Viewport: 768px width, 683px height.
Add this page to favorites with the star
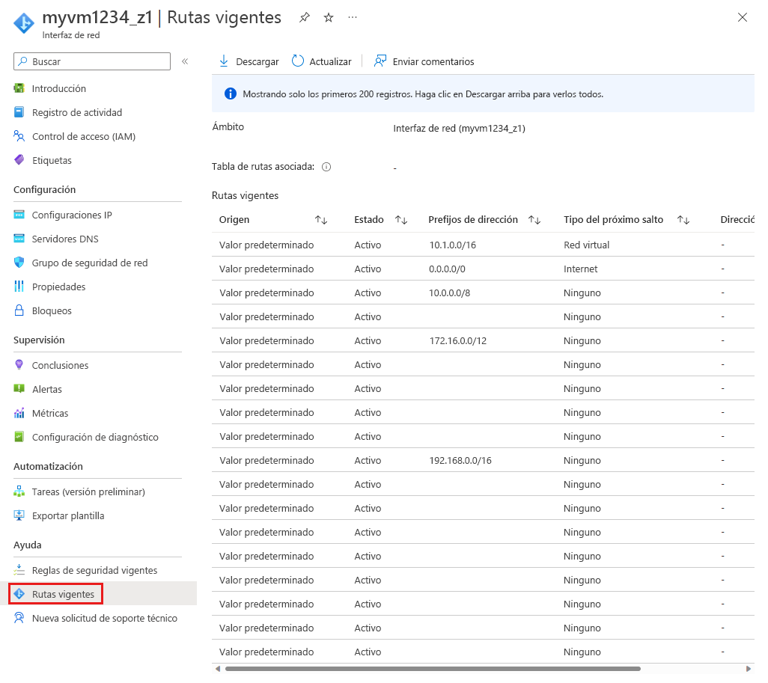328,16
